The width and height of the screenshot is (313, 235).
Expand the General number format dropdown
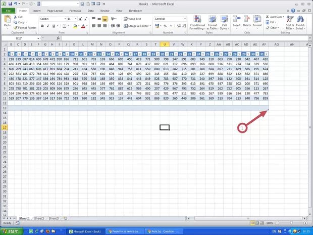(185, 19)
